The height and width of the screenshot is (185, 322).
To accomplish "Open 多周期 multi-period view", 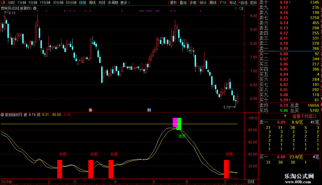I will [x=113, y=3].
